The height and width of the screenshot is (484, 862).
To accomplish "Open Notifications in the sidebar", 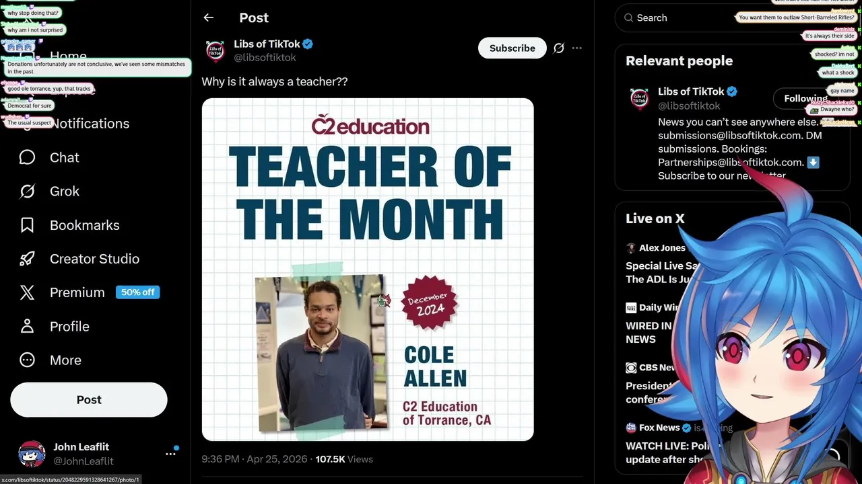I will click(x=89, y=124).
